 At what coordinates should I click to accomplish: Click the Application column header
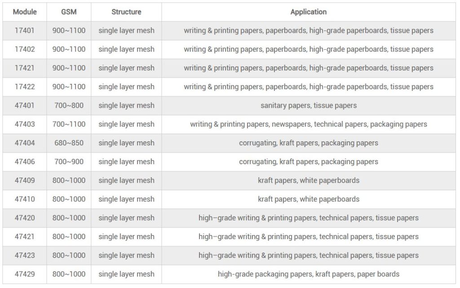308,12
